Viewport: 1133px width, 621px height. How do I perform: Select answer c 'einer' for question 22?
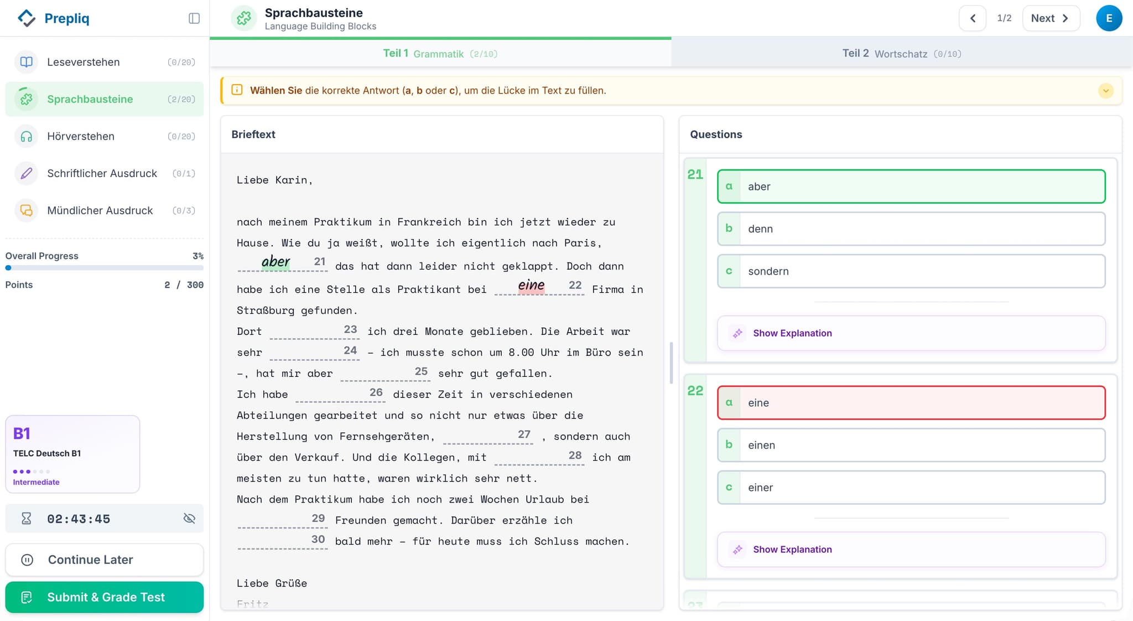(x=911, y=488)
